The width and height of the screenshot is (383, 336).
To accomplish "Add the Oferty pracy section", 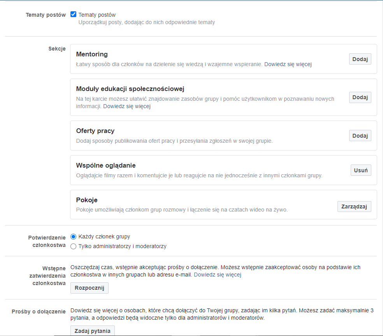I will 360,136.
